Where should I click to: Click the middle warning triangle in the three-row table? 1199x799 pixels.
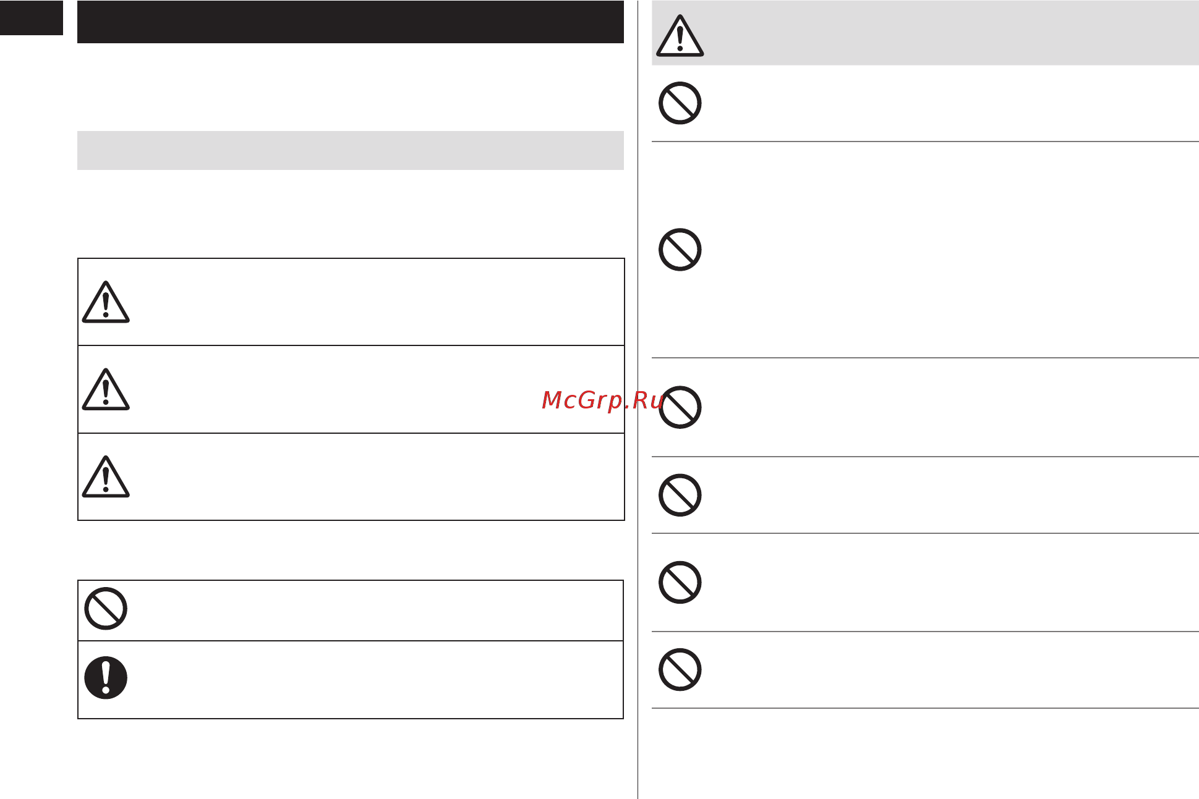click(x=106, y=389)
